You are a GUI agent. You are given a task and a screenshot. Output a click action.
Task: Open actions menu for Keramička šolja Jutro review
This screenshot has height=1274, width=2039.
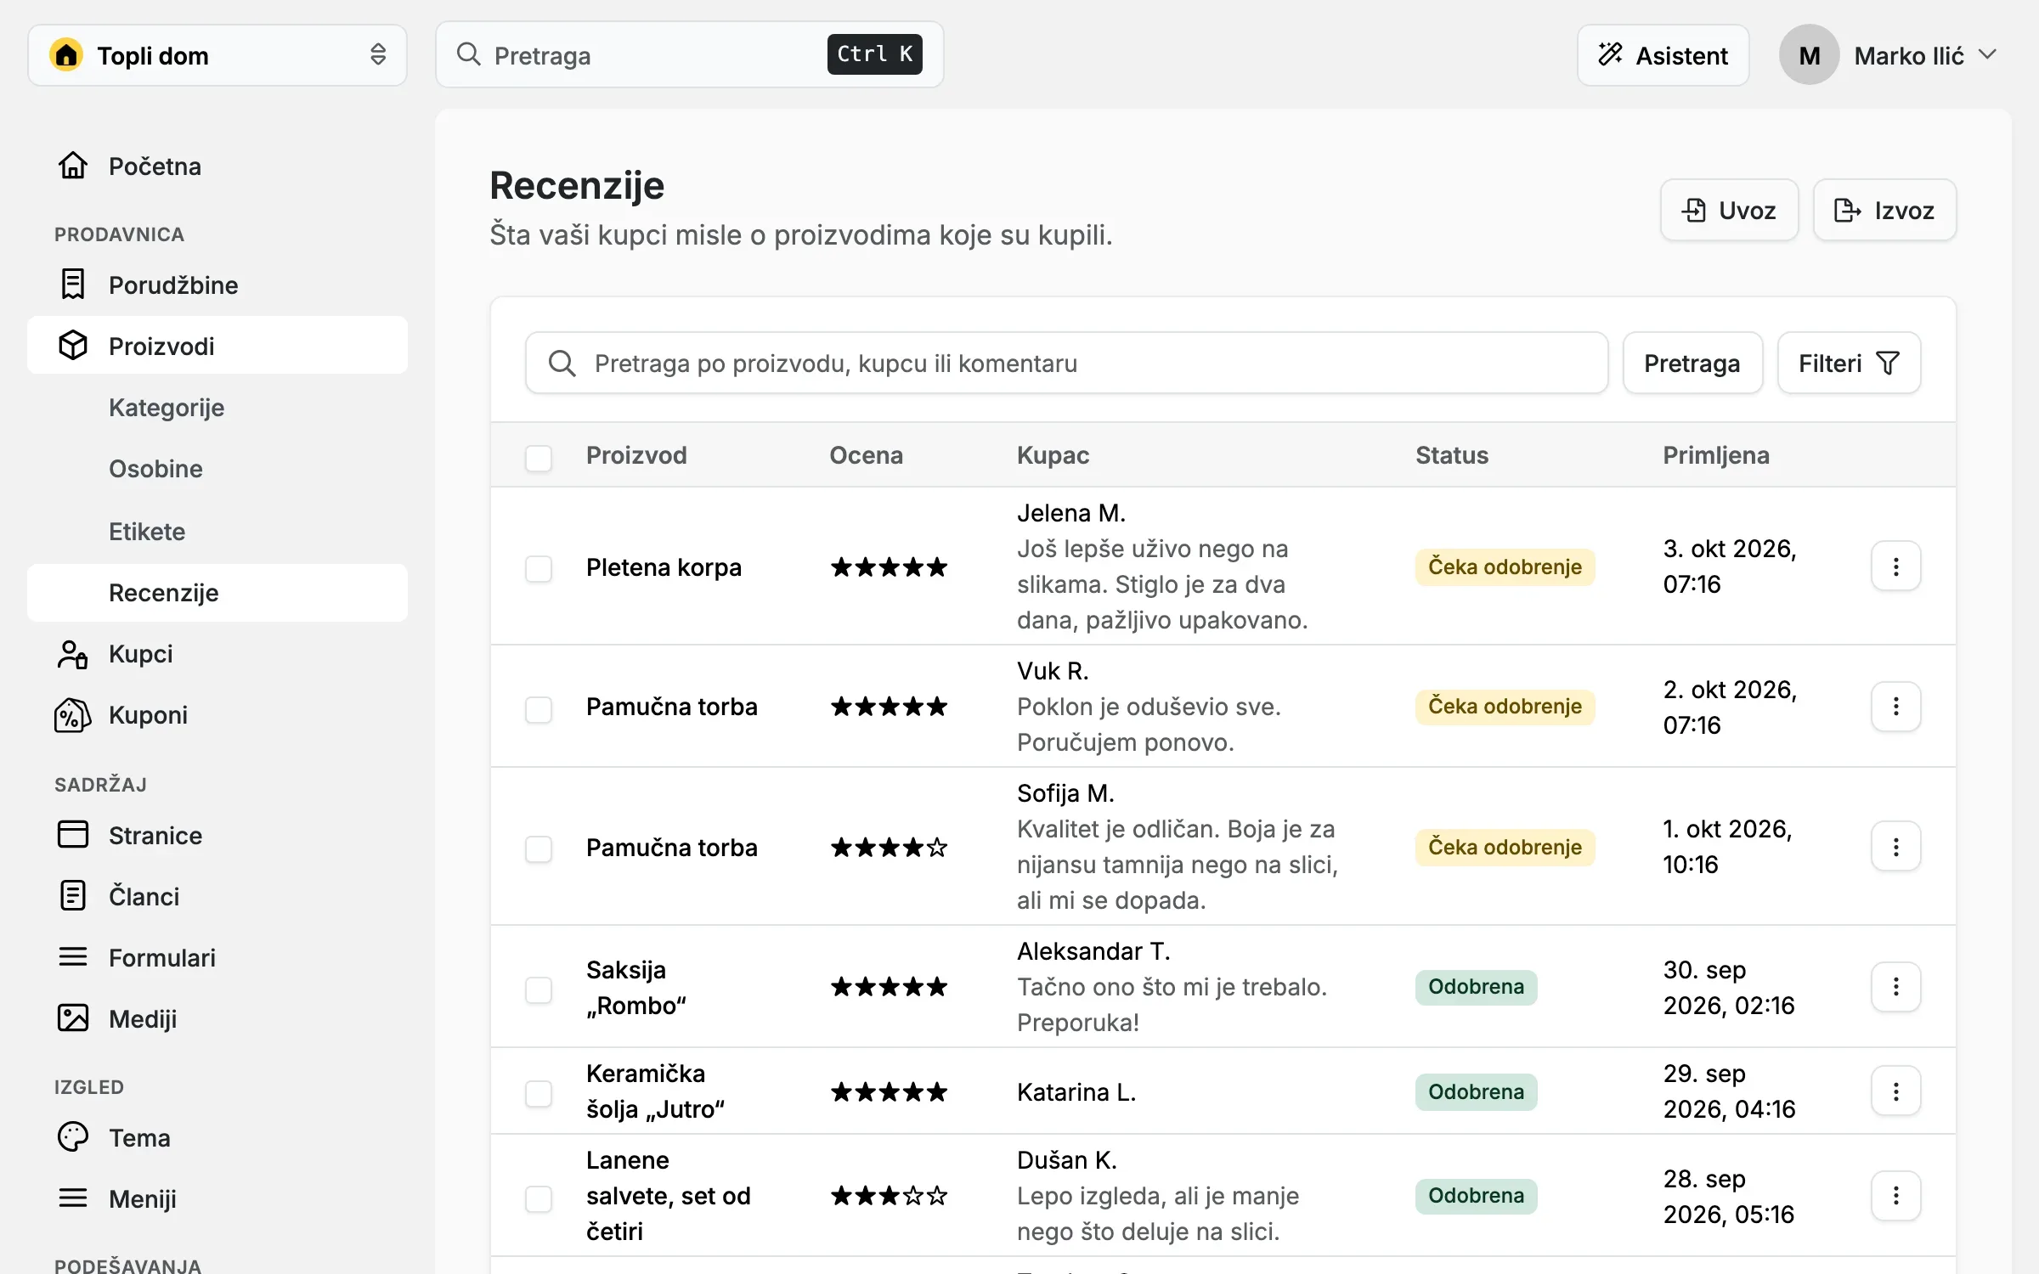1895,1091
